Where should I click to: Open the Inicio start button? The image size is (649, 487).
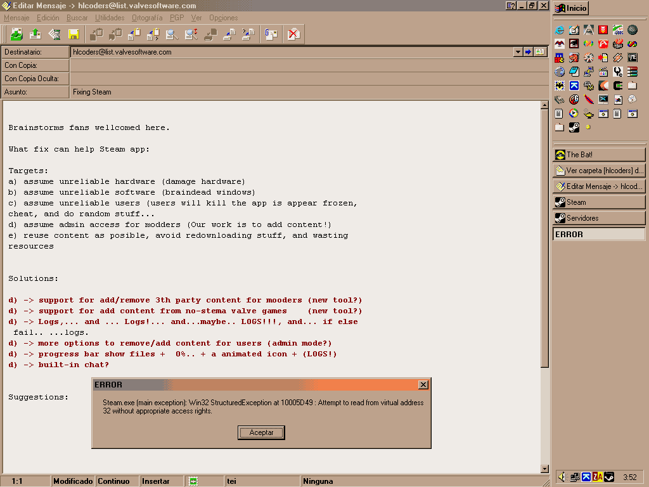[571, 8]
